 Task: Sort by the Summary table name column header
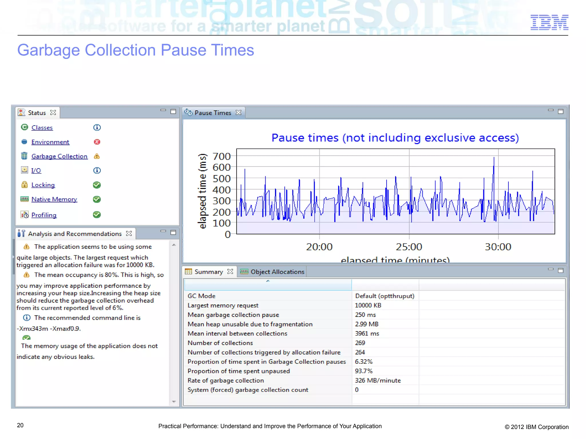(x=268, y=285)
